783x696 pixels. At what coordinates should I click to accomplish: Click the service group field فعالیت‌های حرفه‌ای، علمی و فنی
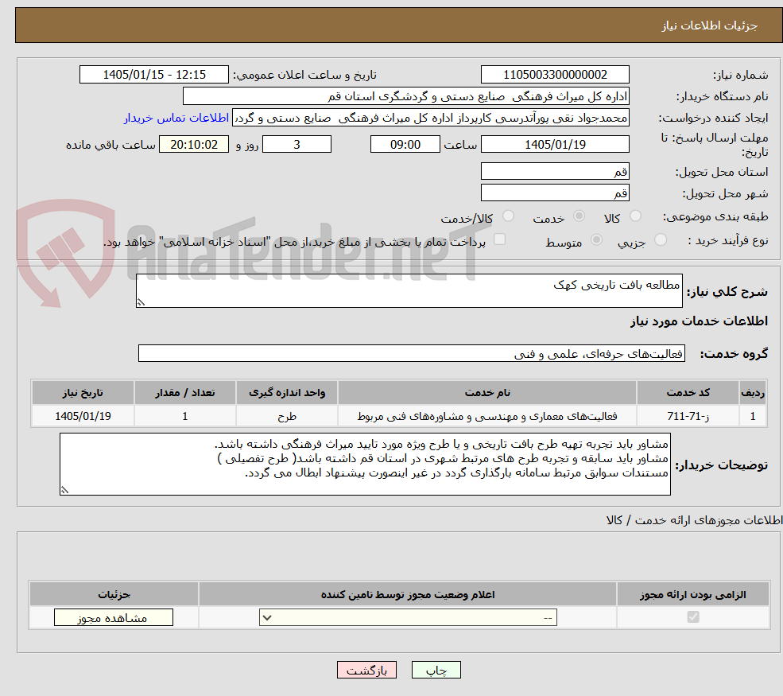[x=412, y=353]
